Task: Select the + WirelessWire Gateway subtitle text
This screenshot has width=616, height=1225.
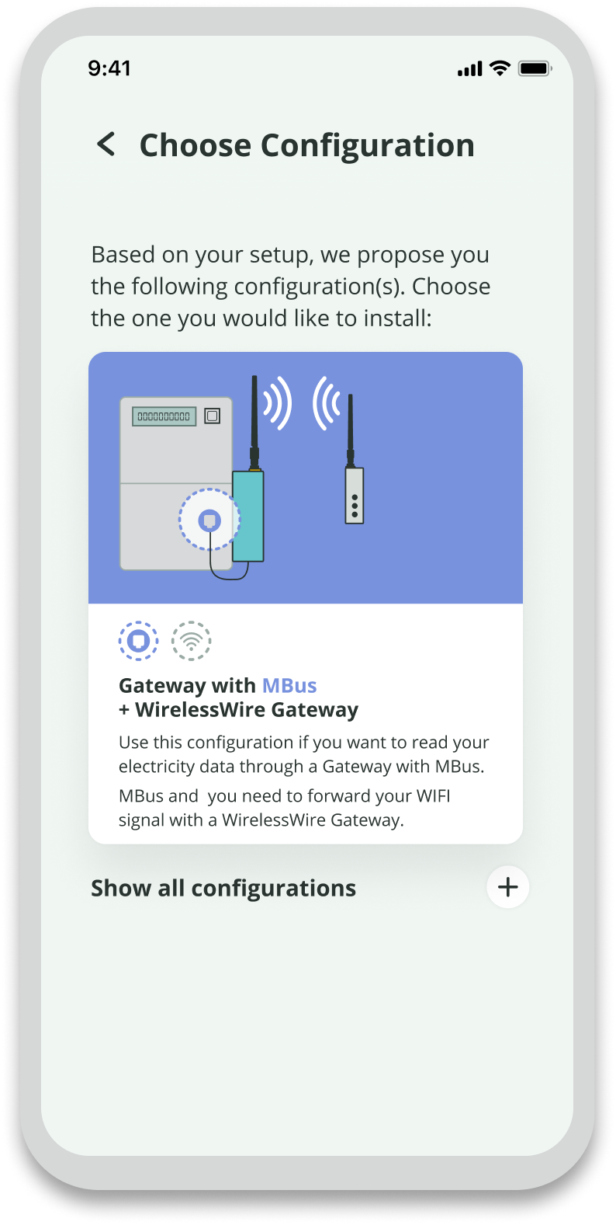Action: 239,710
